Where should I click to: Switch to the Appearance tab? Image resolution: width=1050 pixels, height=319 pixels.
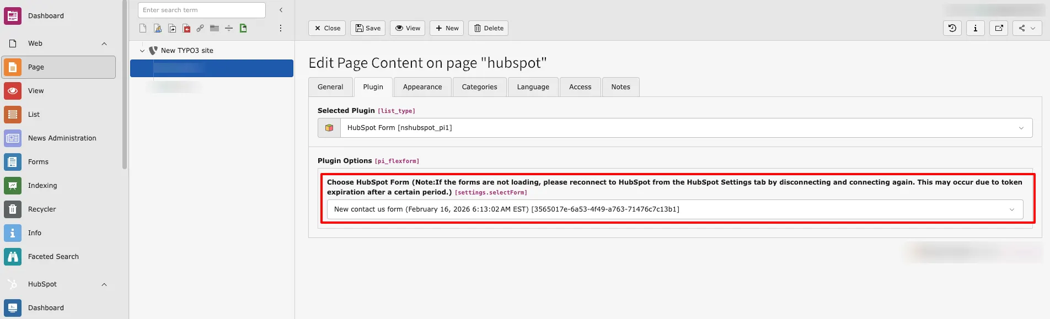click(422, 87)
